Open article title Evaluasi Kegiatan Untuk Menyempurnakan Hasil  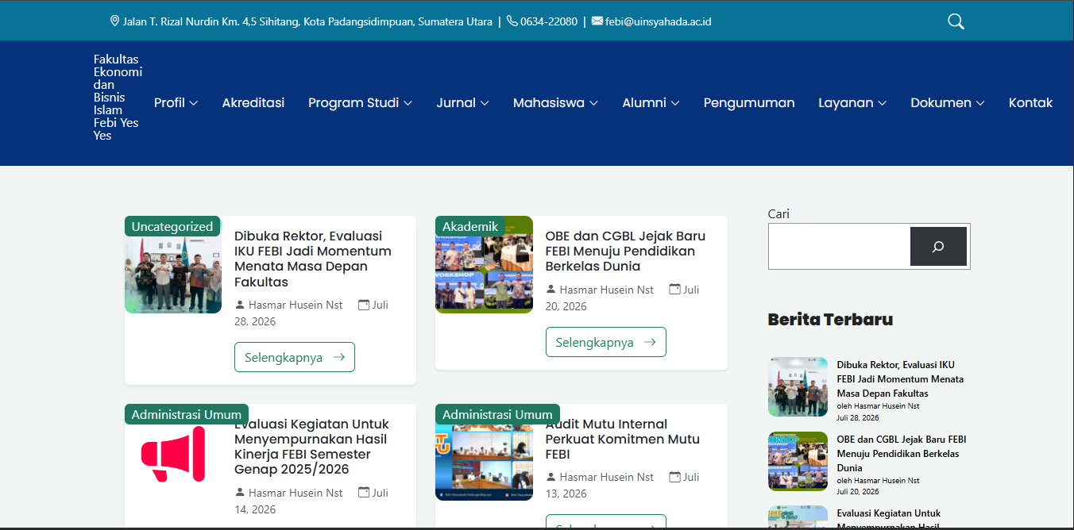tap(311, 447)
